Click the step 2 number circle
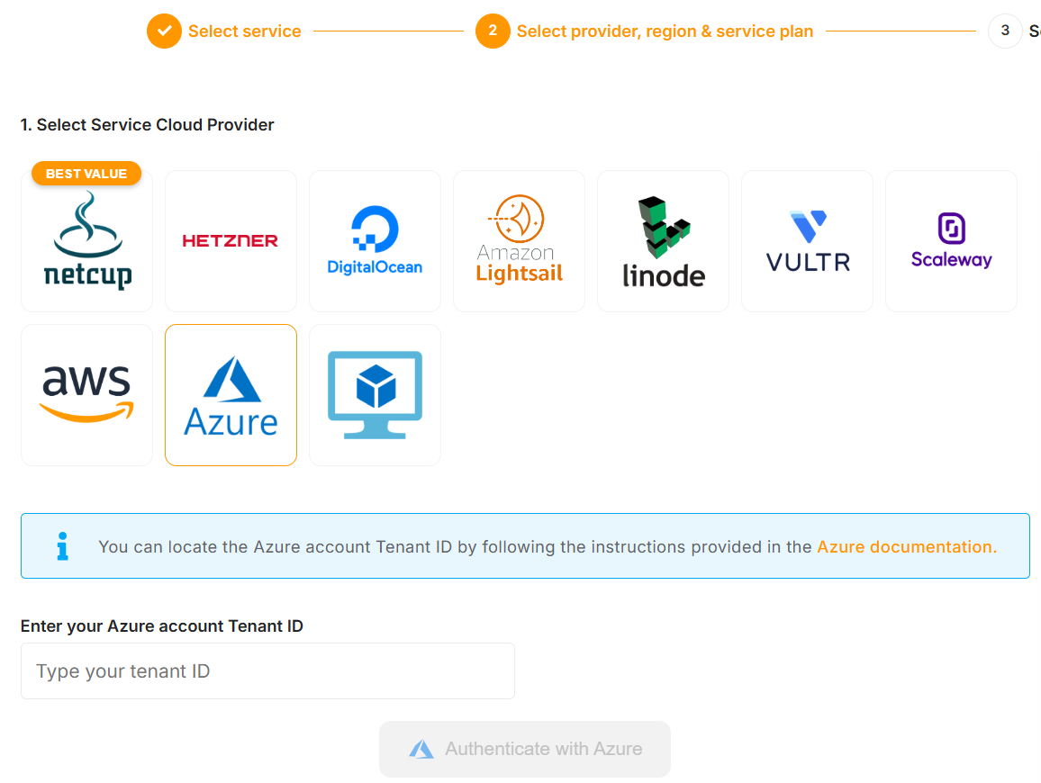Screen dimensions: 1041x783 point(493,31)
